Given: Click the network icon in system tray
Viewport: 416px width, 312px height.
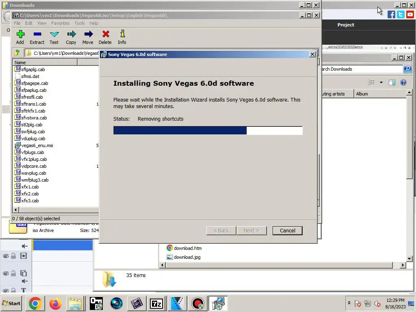Looking at the screenshot, I should [367, 303].
